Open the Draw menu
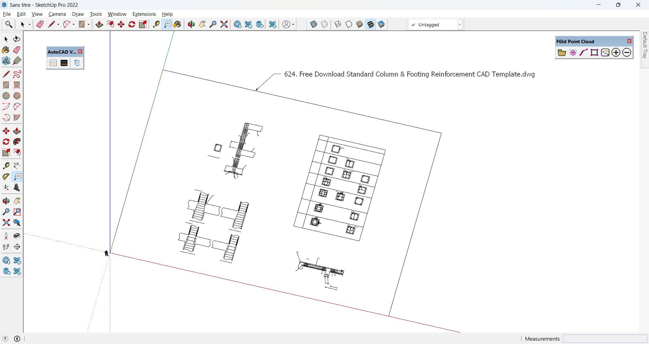 (78, 14)
